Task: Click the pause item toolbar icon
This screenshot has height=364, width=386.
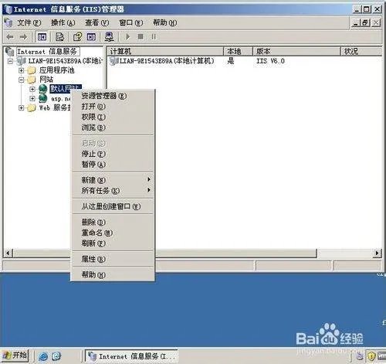Action: click(154, 37)
